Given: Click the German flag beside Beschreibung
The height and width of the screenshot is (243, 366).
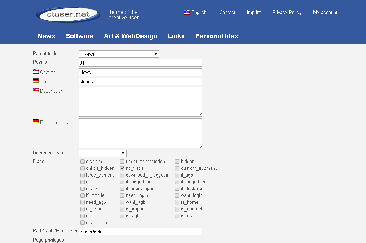Looking at the screenshot, I should [x=36, y=122].
